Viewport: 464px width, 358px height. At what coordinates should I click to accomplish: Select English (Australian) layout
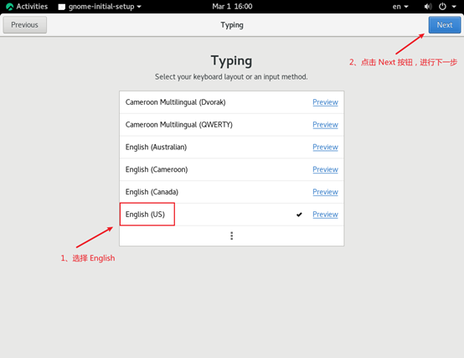(232, 148)
